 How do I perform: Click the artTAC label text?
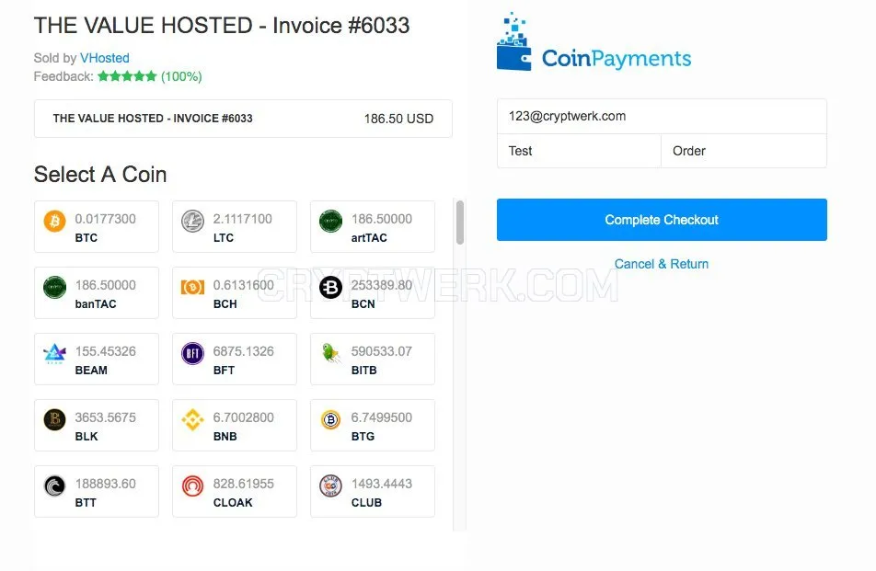pyautogui.click(x=369, y=238)
